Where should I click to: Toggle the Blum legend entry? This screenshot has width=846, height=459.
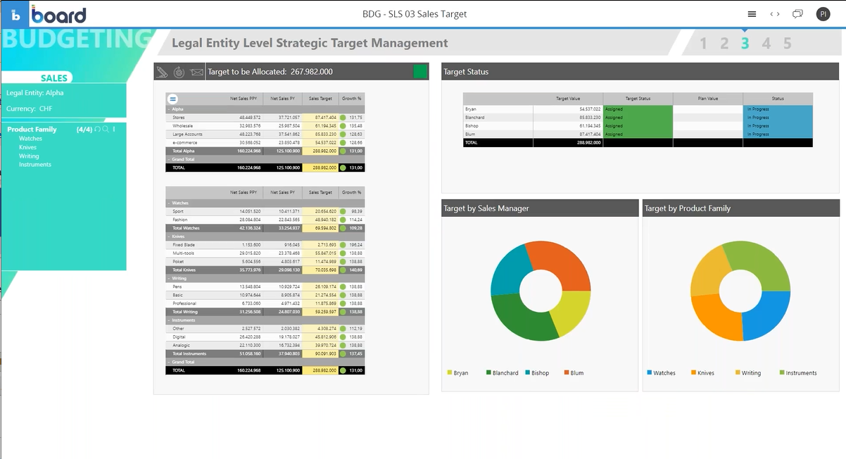(x=573, y=373)
